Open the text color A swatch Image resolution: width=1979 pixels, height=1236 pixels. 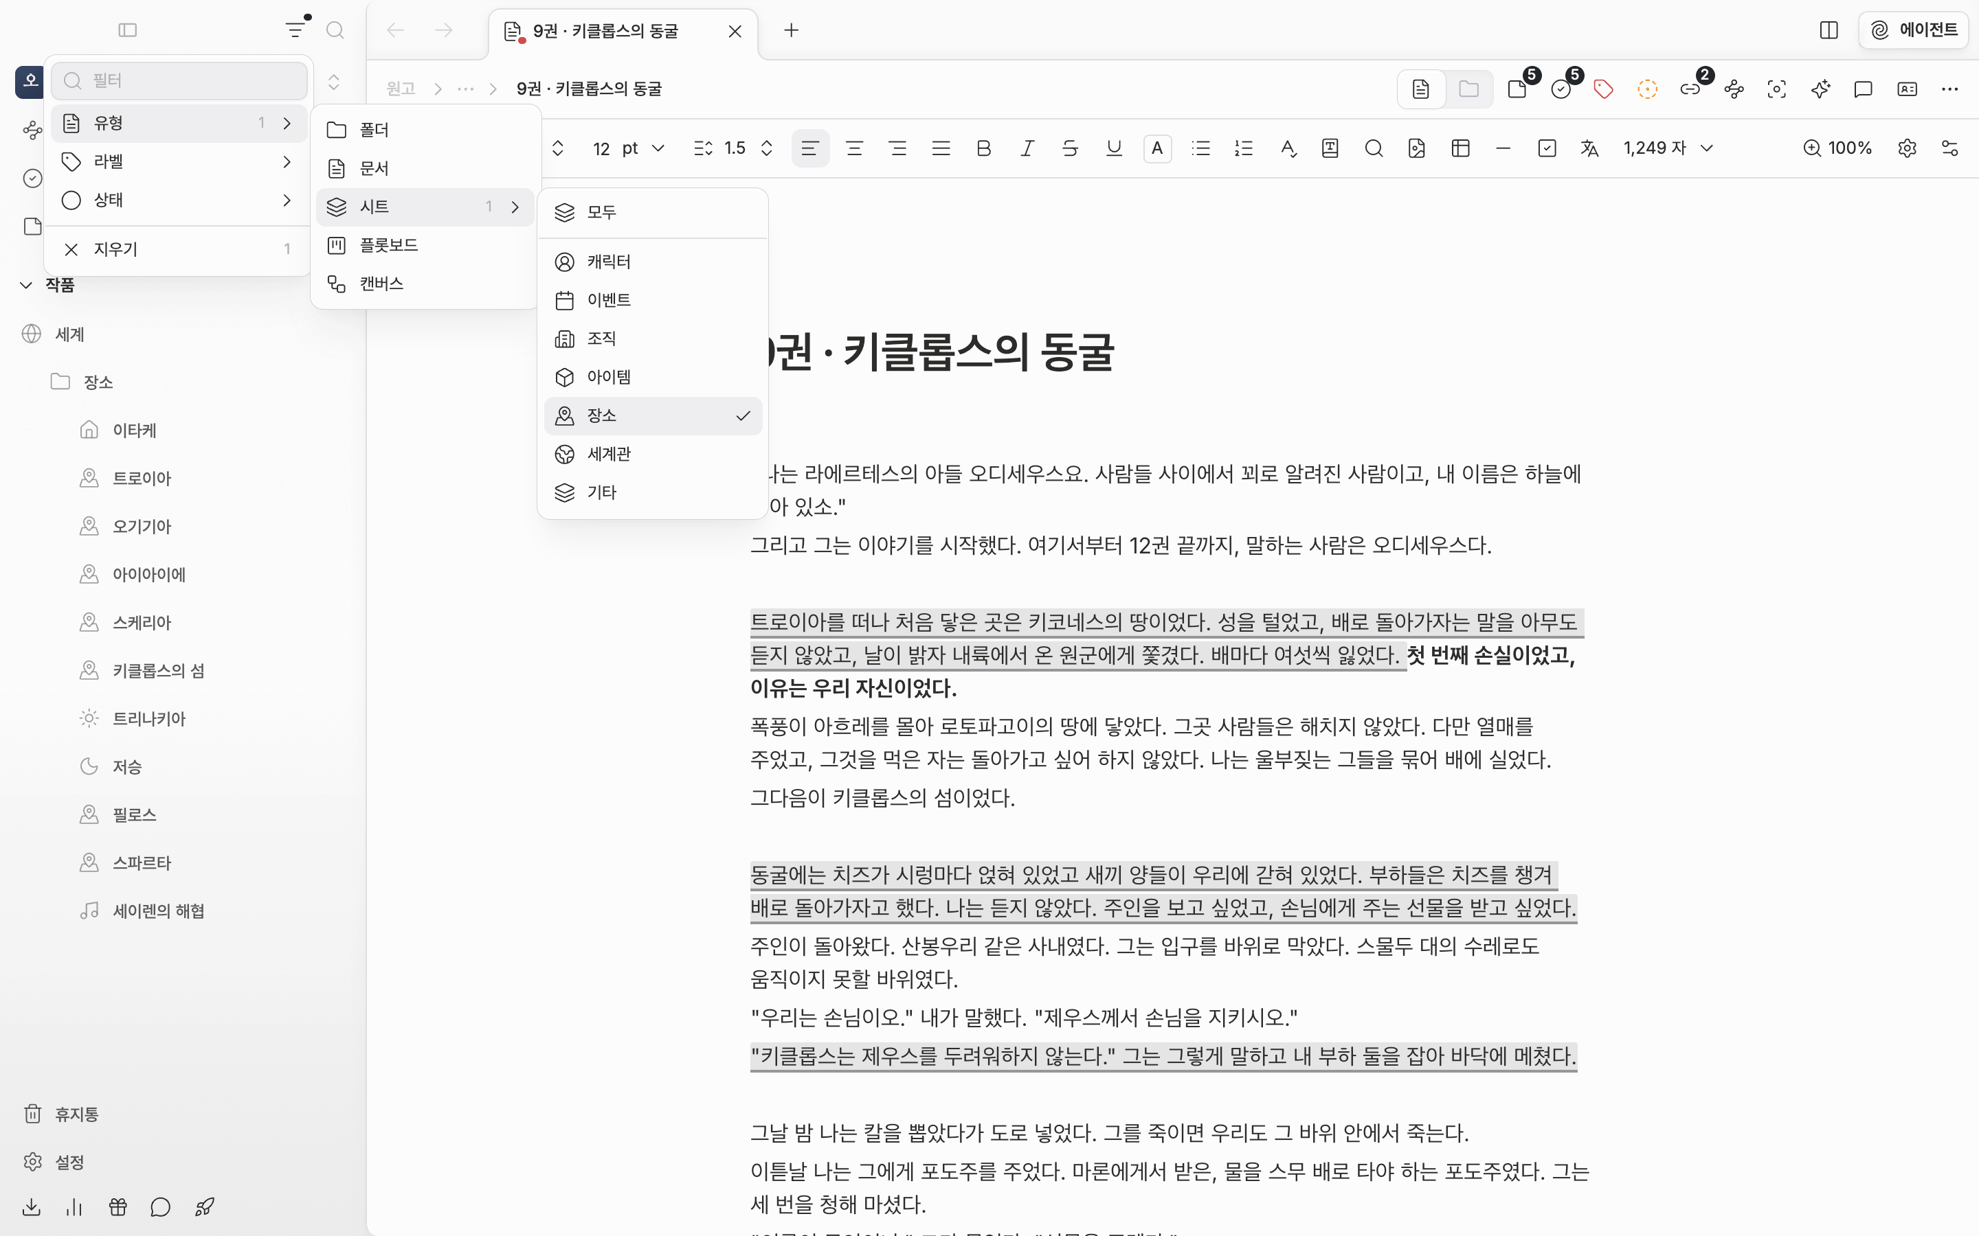[1157, 148]
